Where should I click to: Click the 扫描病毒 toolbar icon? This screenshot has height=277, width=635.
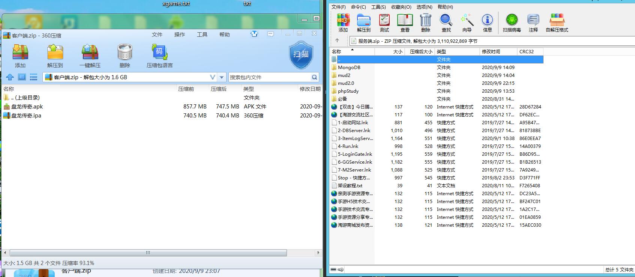512,20
